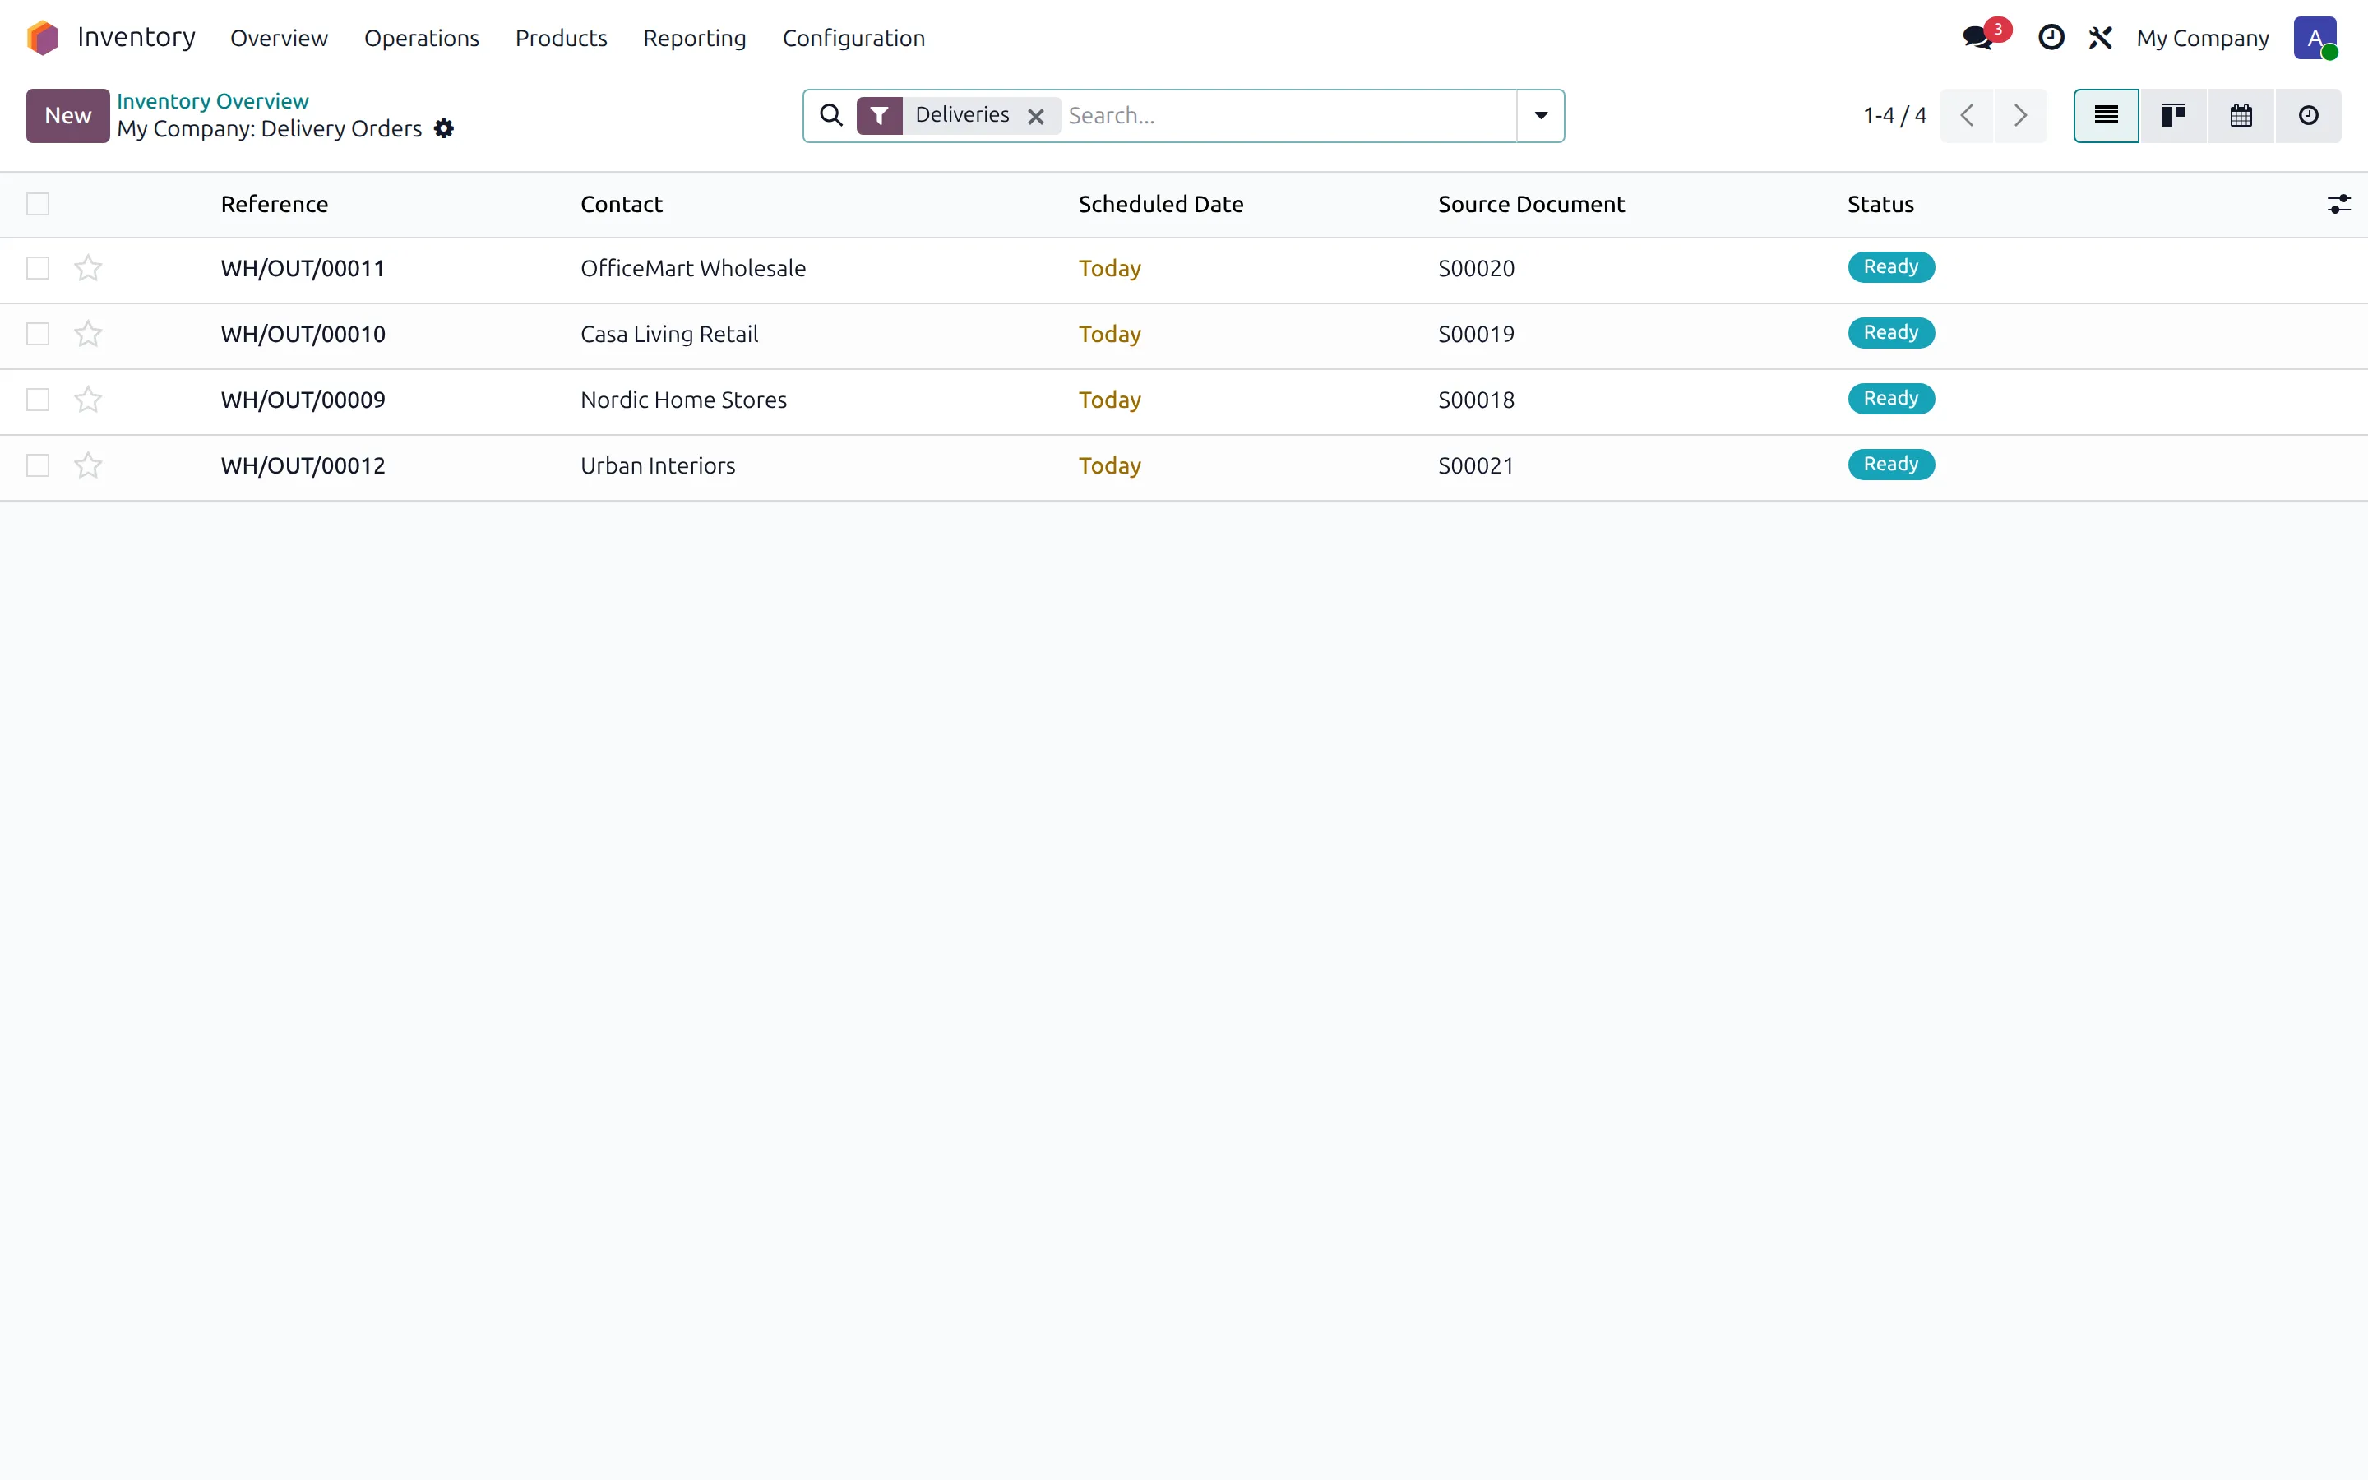Open the My Company switcher
The width and height of the screenshot is (2368, 1480).
[2202, 38]
